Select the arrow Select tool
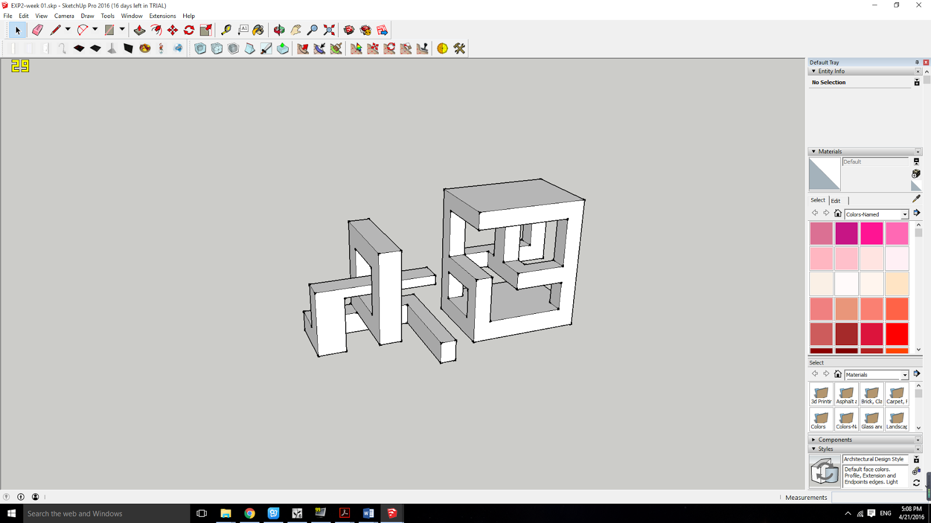 click(17, 30)
